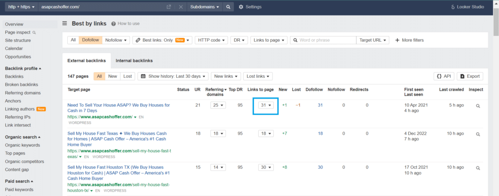This screenshot has height=196, width=499.
Task: Collapse the Backlink profile section
Action: [23, 68]
